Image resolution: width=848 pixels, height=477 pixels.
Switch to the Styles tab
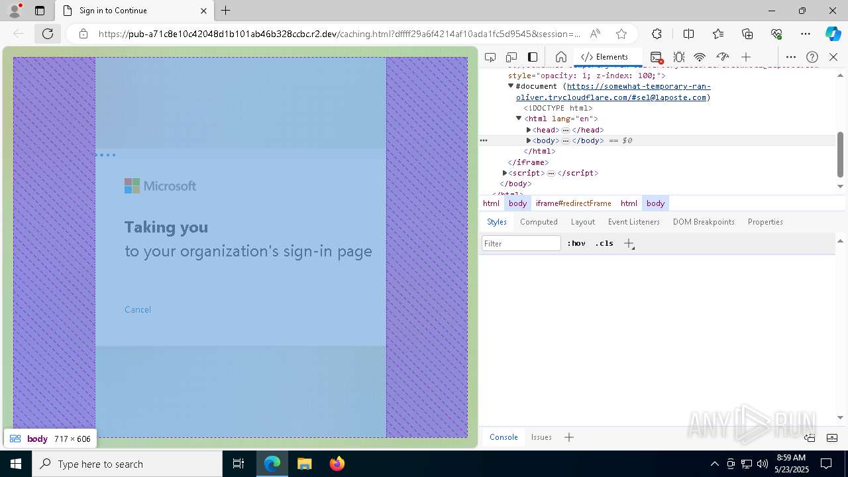coord(497,222)
